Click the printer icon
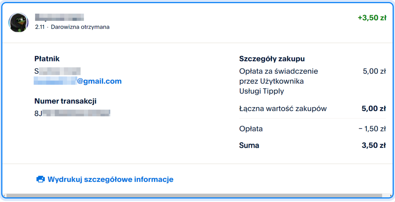The height and width of the screenshot is (202, 395). [40, 179]
